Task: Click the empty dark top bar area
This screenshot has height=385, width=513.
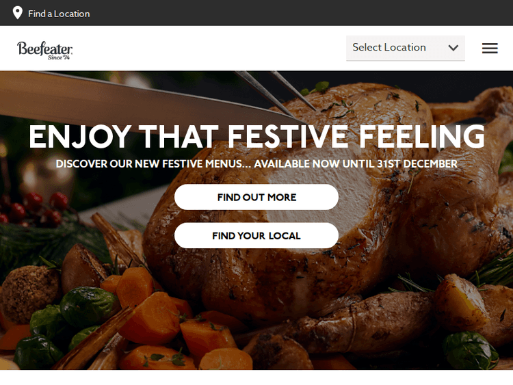Action: click(x=294, y=13)
